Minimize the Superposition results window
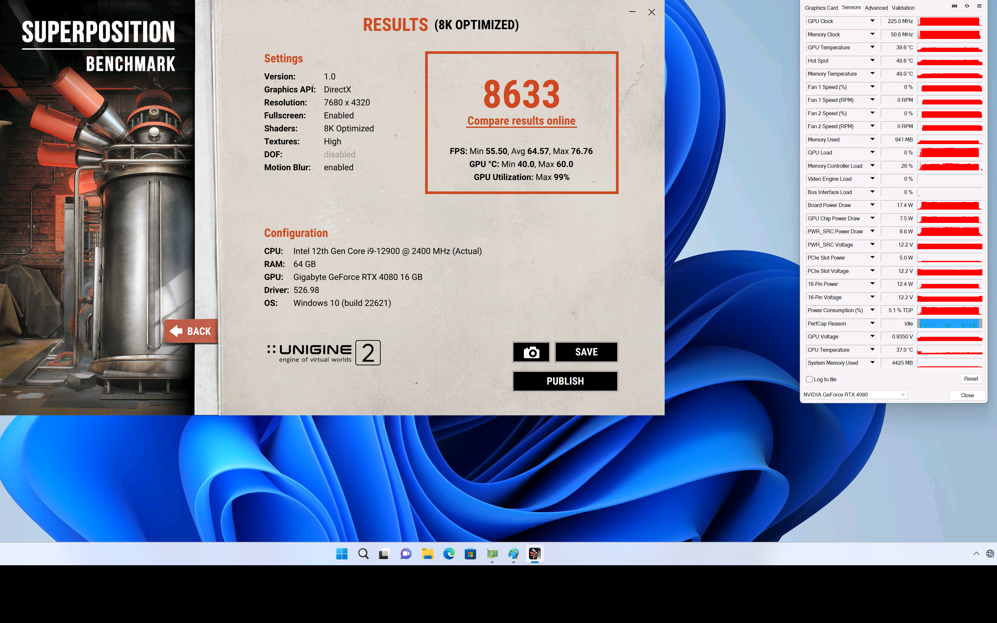 [x=632, y=12]
